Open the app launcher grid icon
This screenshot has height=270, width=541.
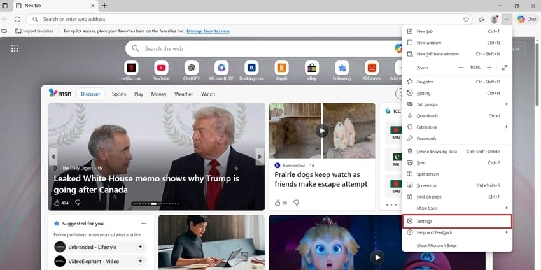pos(15,48)
